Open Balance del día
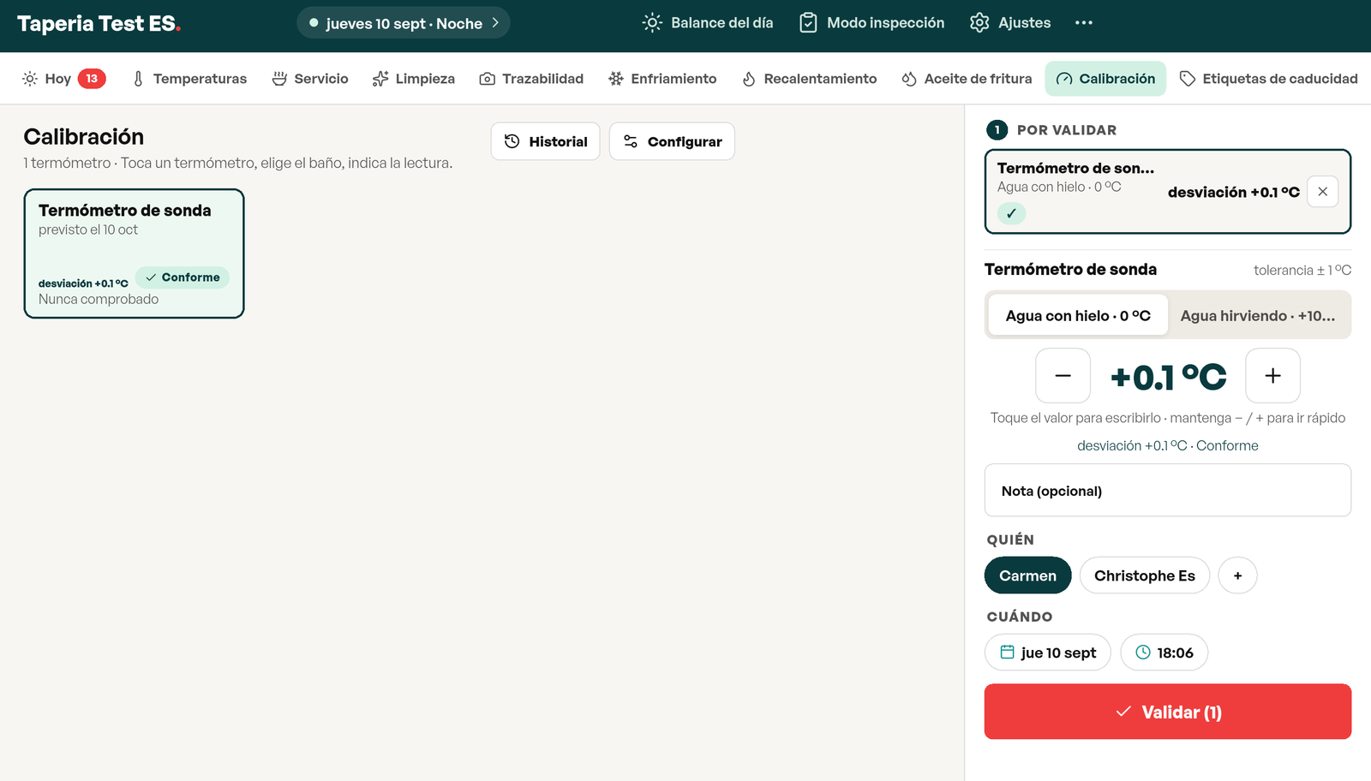Screen dimensions: 1371x781 point(708,23)
